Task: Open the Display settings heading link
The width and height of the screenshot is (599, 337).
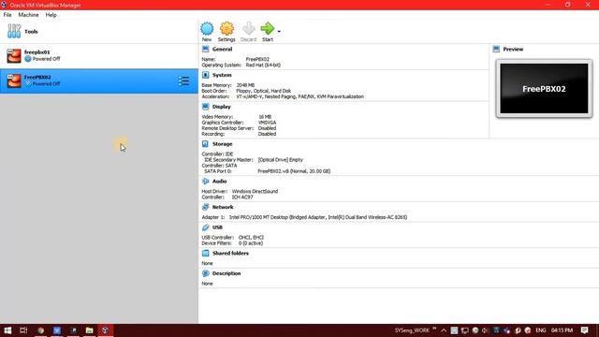Action: coord(222,107)
